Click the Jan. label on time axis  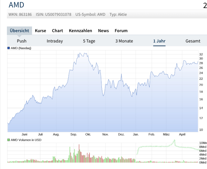[x=136, y=134]
